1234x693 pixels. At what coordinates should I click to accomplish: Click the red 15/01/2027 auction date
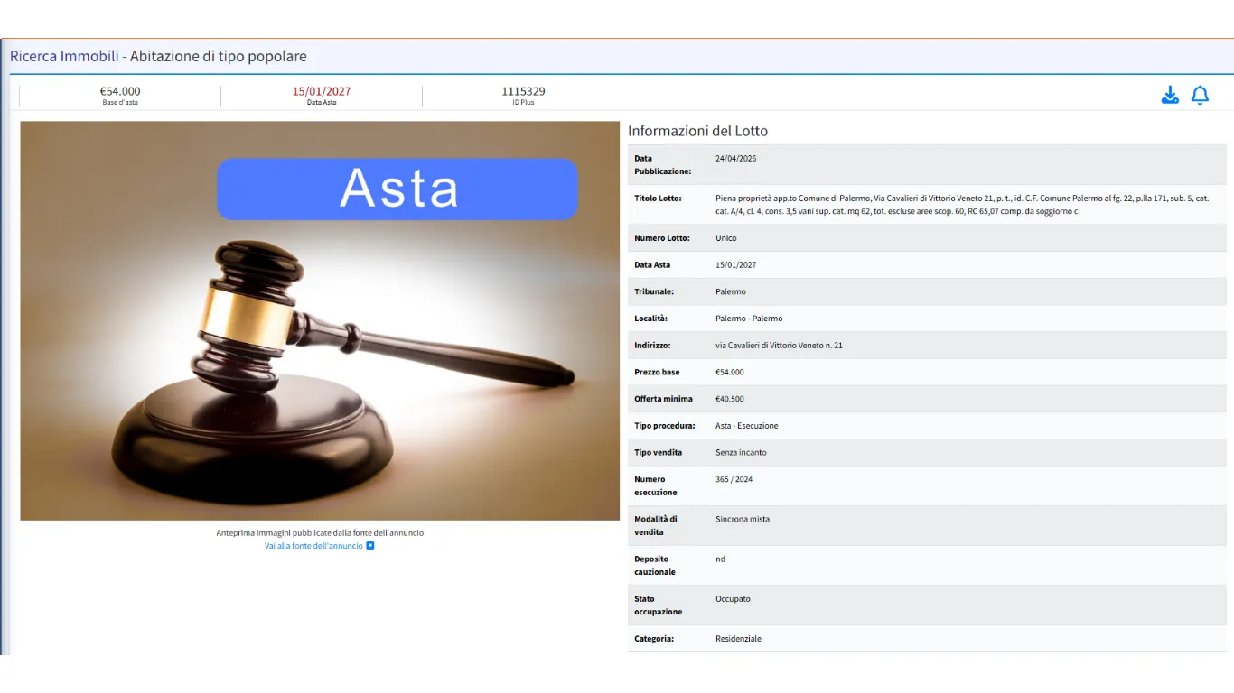pyautogui.click(x=322, y=91)
